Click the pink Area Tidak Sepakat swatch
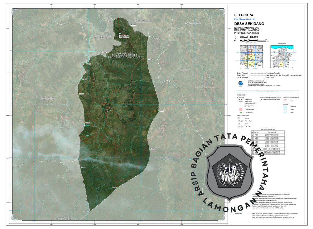Viewport: 313px width, 229px height. pos(240,110)
